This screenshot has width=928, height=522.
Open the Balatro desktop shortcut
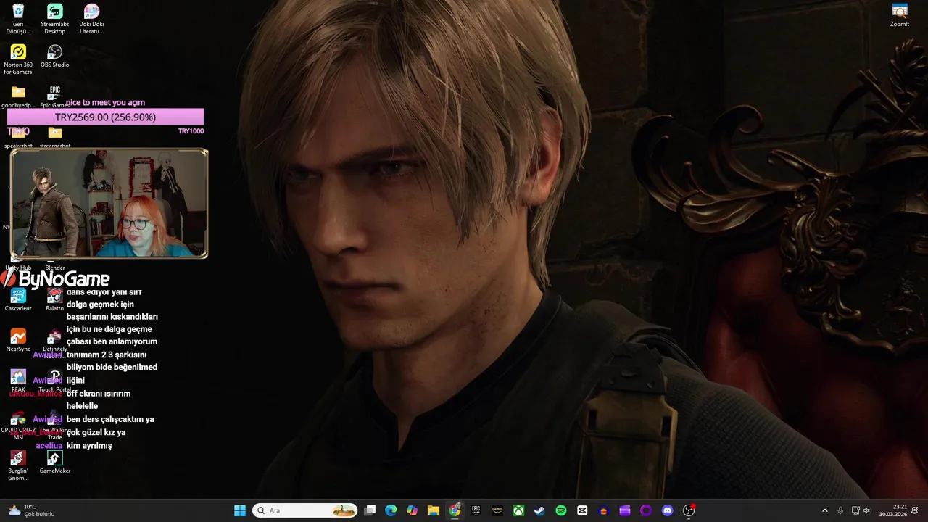click(x=54, y=299)
